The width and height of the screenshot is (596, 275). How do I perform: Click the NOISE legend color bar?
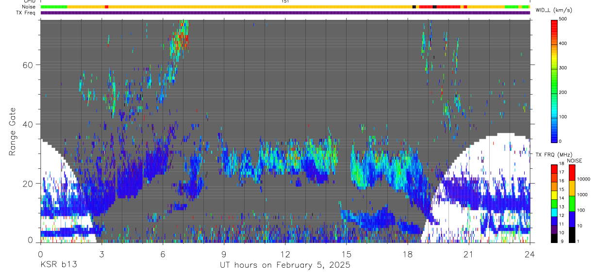click(572, 203)
